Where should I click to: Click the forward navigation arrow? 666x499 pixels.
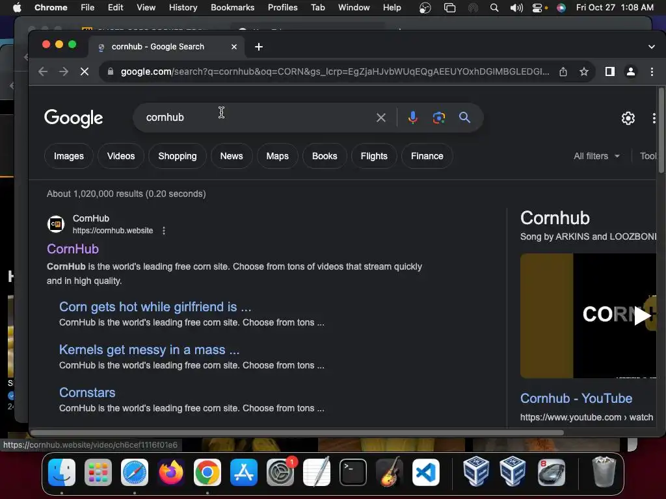click(64, 71)
